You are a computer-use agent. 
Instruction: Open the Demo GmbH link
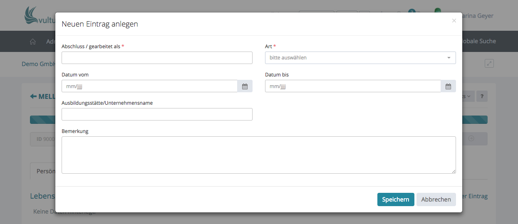coord(38,64)
